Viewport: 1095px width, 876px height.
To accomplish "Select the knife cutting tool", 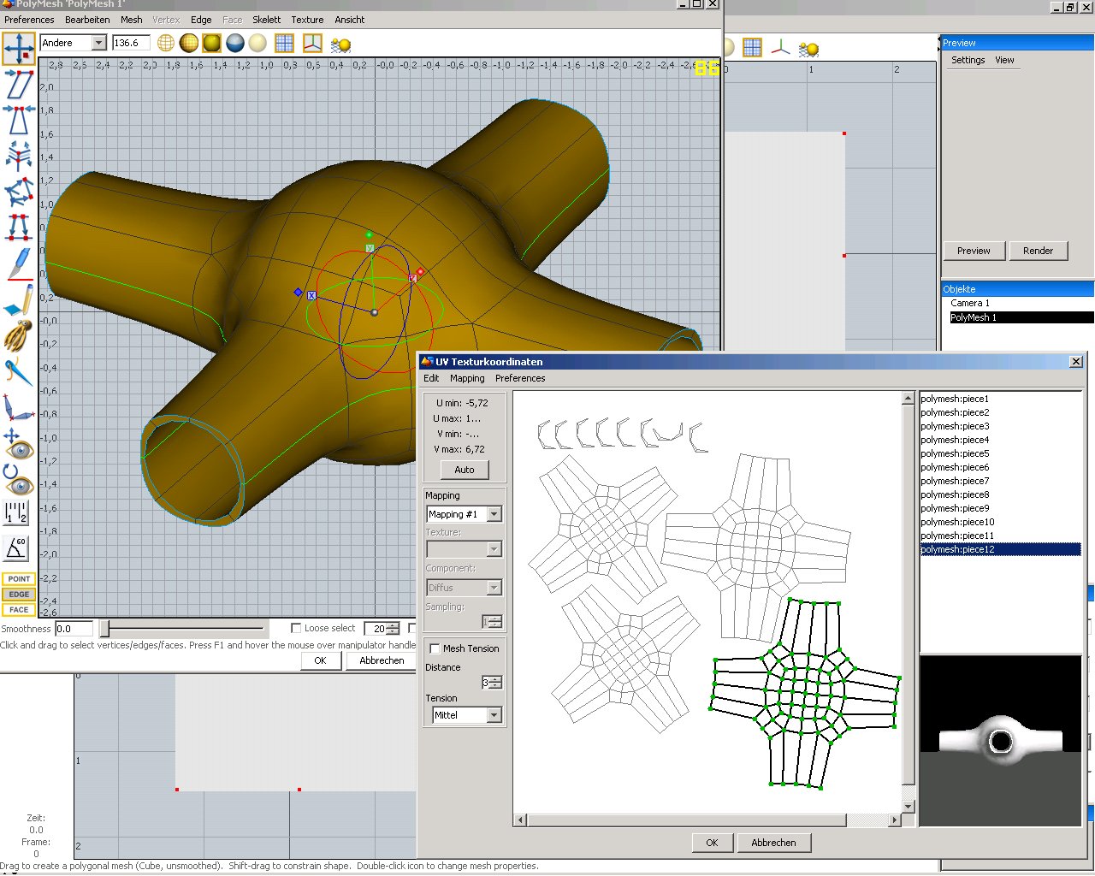I will point(19,263).
